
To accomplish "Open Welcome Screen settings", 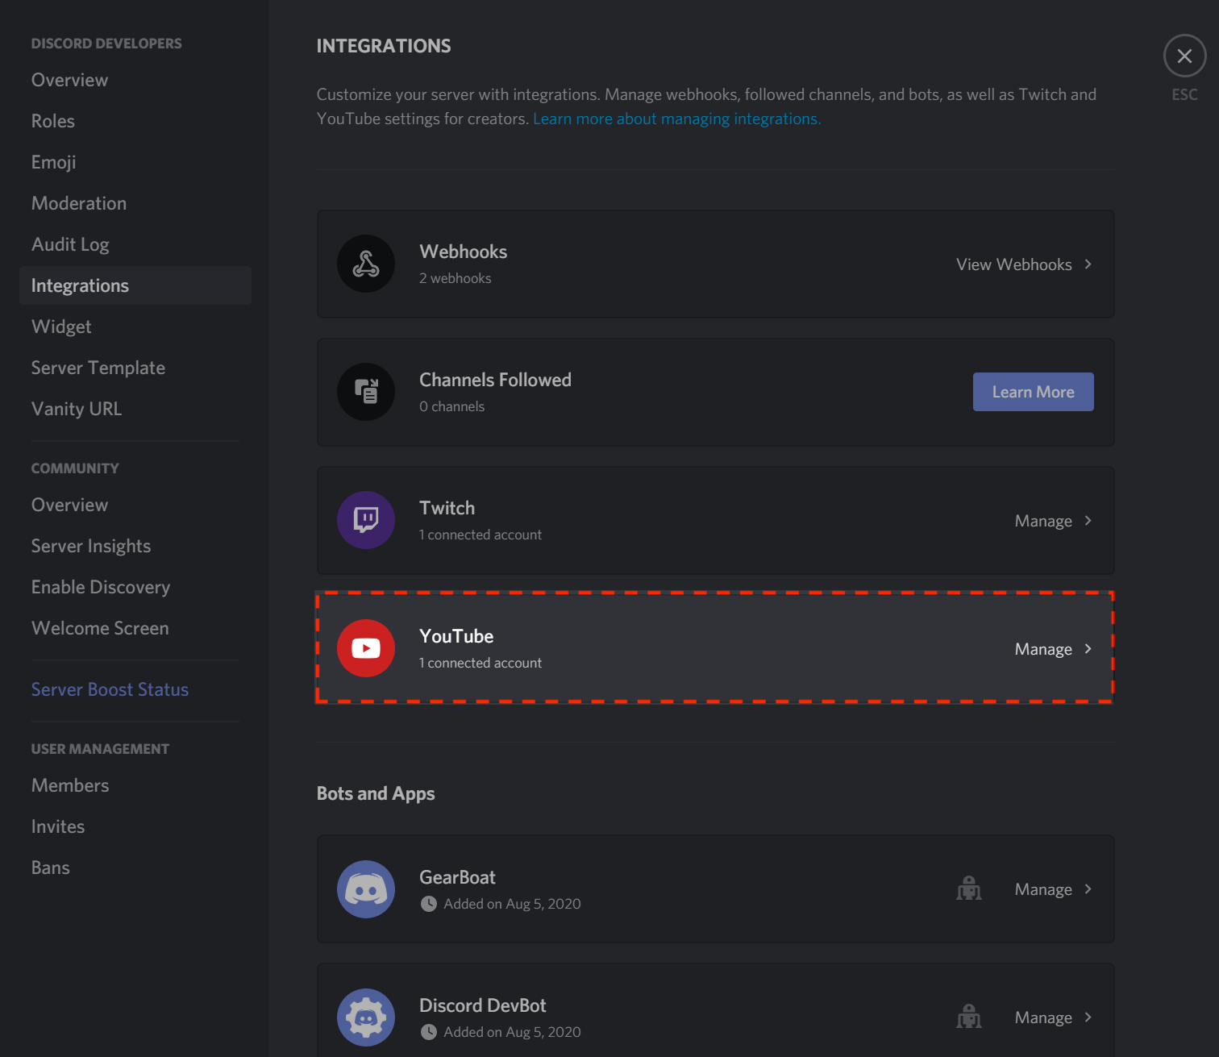I will pyautogui.click(x=135, y=628).
